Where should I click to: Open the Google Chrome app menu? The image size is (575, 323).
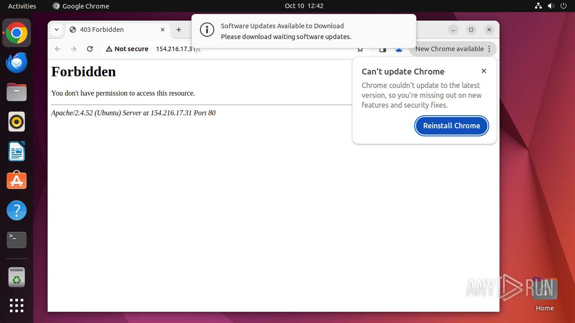click(81, 6)
